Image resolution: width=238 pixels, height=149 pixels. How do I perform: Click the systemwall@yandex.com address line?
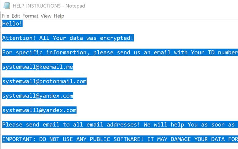pyautogui.click(x=37, y=96)
